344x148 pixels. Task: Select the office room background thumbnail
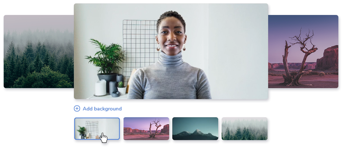[x=97, y=129]
